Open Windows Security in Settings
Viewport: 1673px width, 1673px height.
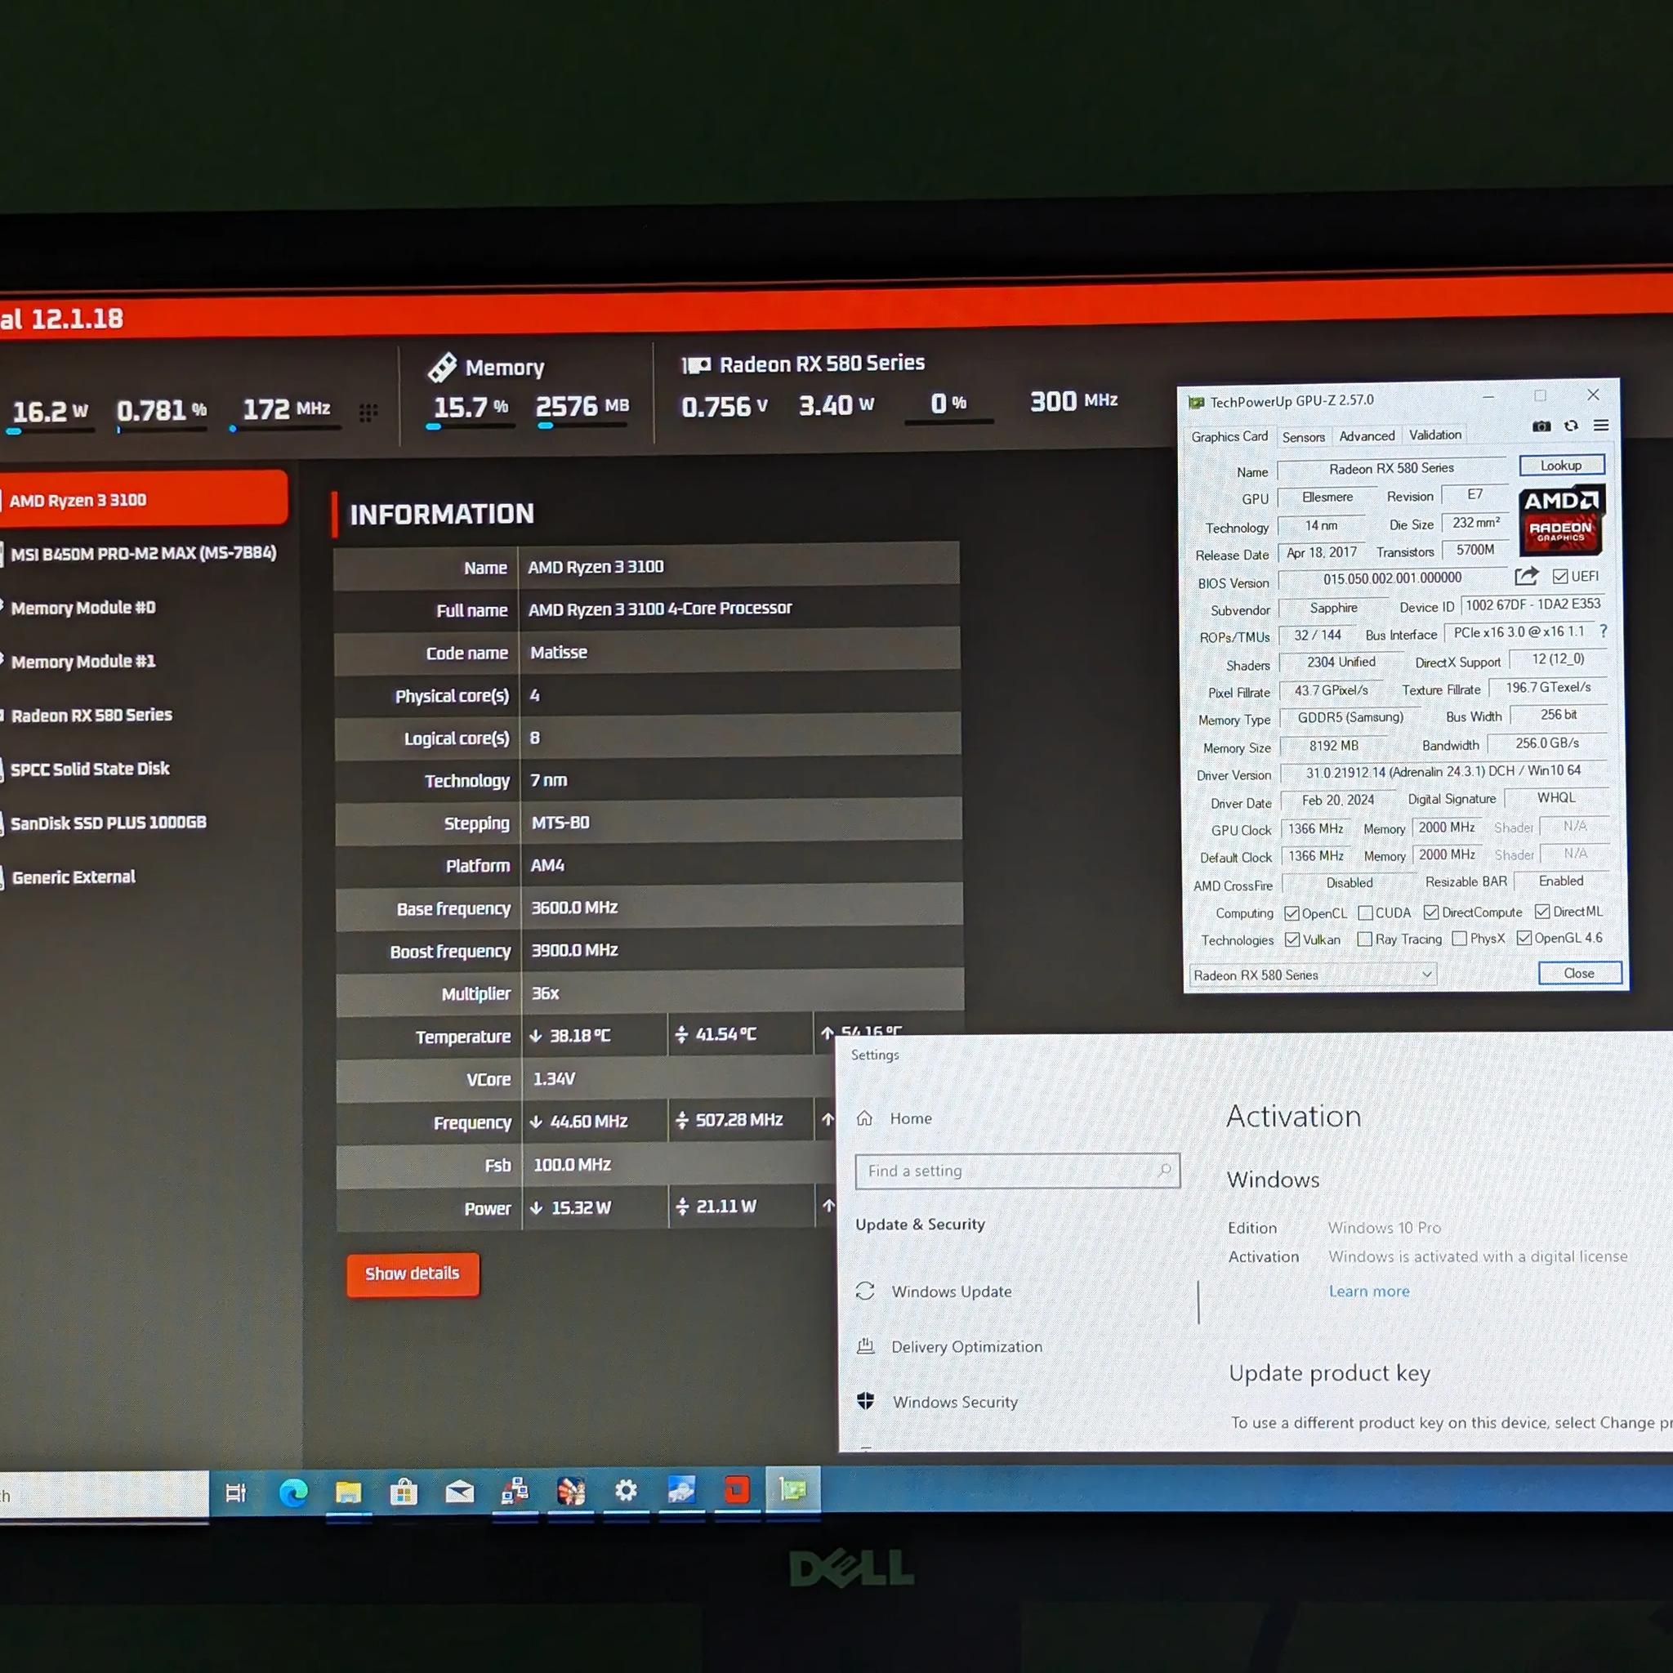click(x=955, y=1402)
